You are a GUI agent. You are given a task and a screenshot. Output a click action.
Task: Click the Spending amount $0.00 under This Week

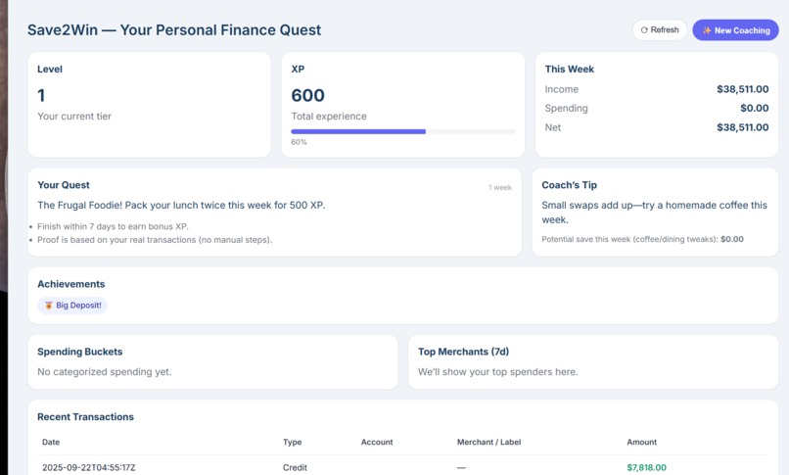[754, 108]
